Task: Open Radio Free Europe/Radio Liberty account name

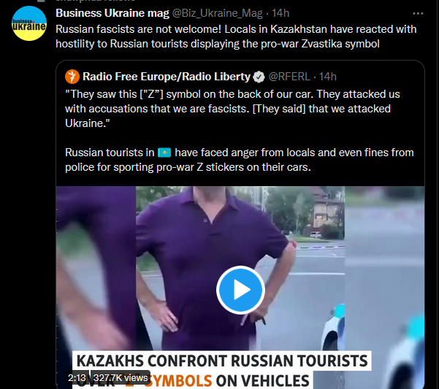Action: [167, 77]
